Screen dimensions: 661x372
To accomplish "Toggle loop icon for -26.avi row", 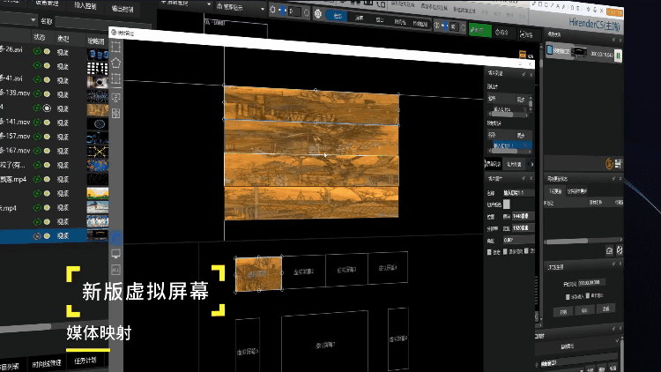I will pos(38,51).
